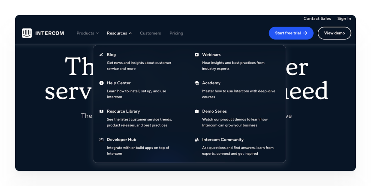Click the INTERCOM wordmark text
Viewport: 371px width, 186px height.
pyautogui.click(x=50, y=33)
